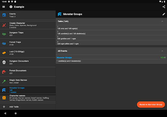Screen dimensions: 167x117
Task: Tap the share icon in top bar
Action: pyautogui.click(x=164, y=7)
